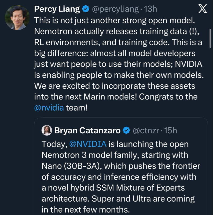Open Percy Liang's profile picture

coord(17,18)
